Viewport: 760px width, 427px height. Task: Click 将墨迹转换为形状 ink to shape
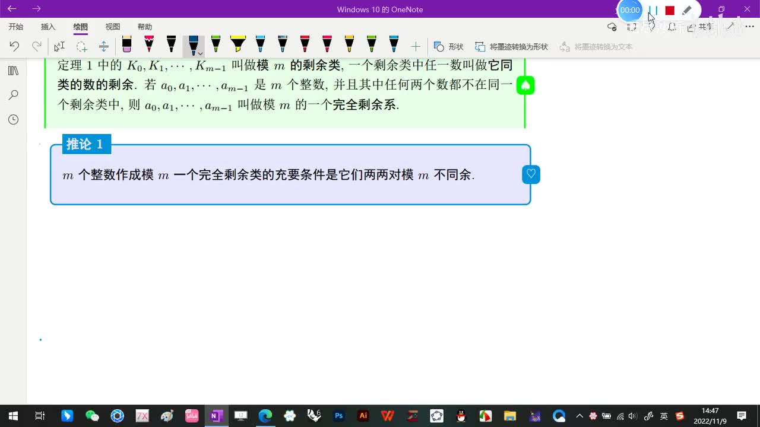click(x=511, y=46)
